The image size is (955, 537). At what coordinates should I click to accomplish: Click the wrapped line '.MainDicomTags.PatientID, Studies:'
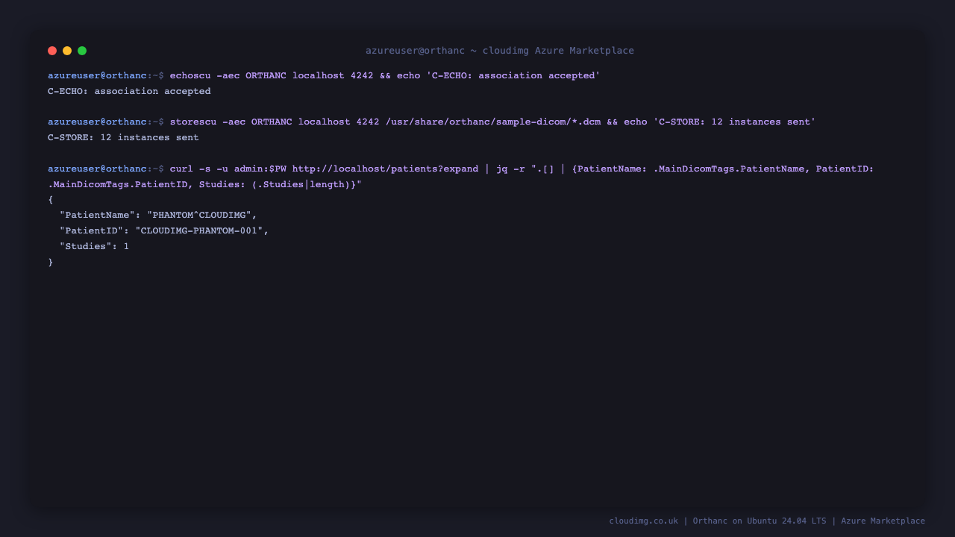point(147,184)
